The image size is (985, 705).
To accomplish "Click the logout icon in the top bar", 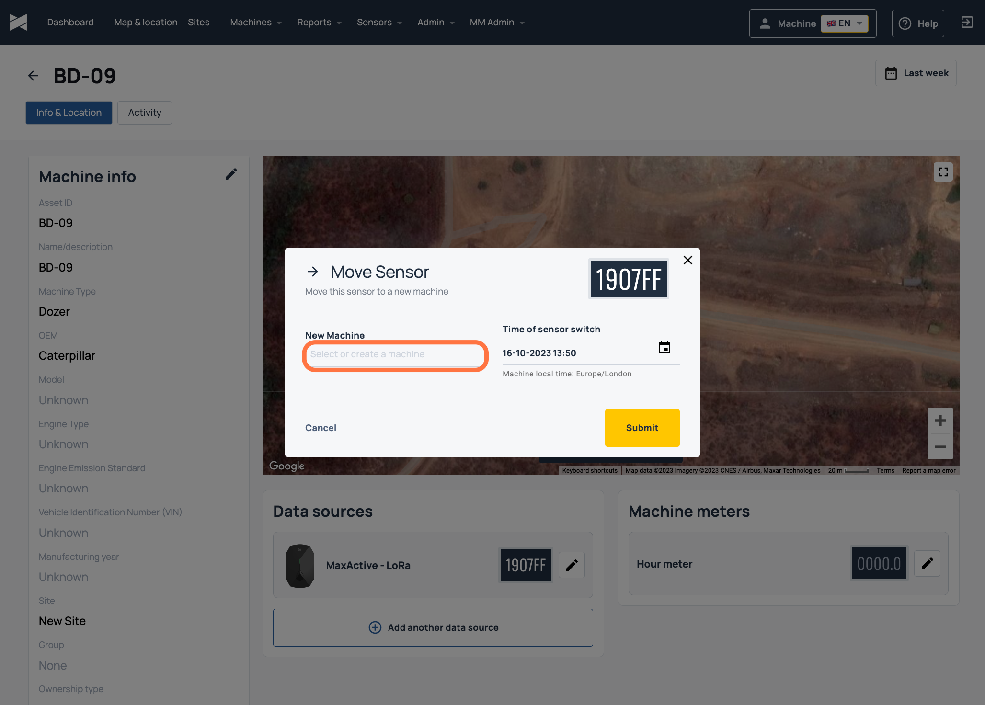I will tap(967, 23).
